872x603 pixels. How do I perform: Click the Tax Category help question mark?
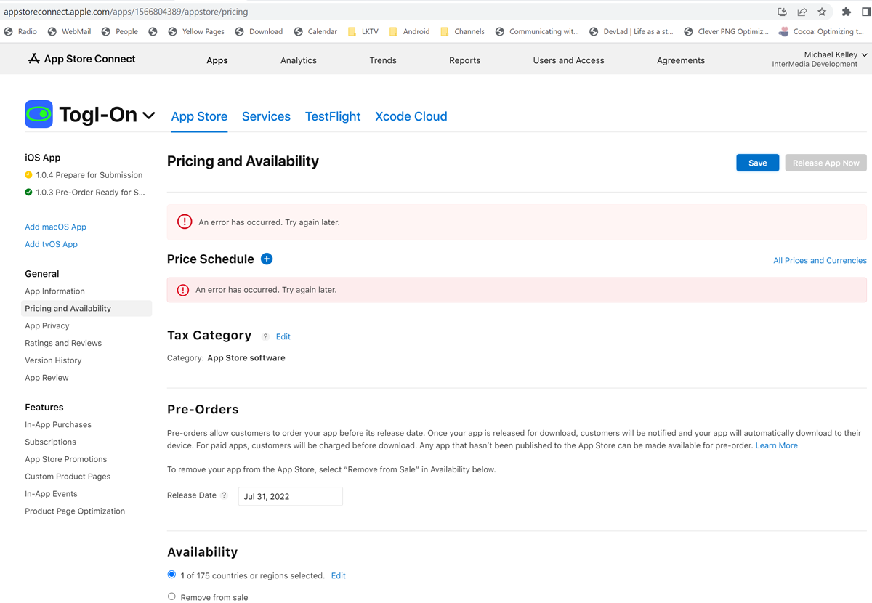coord(265,337)
